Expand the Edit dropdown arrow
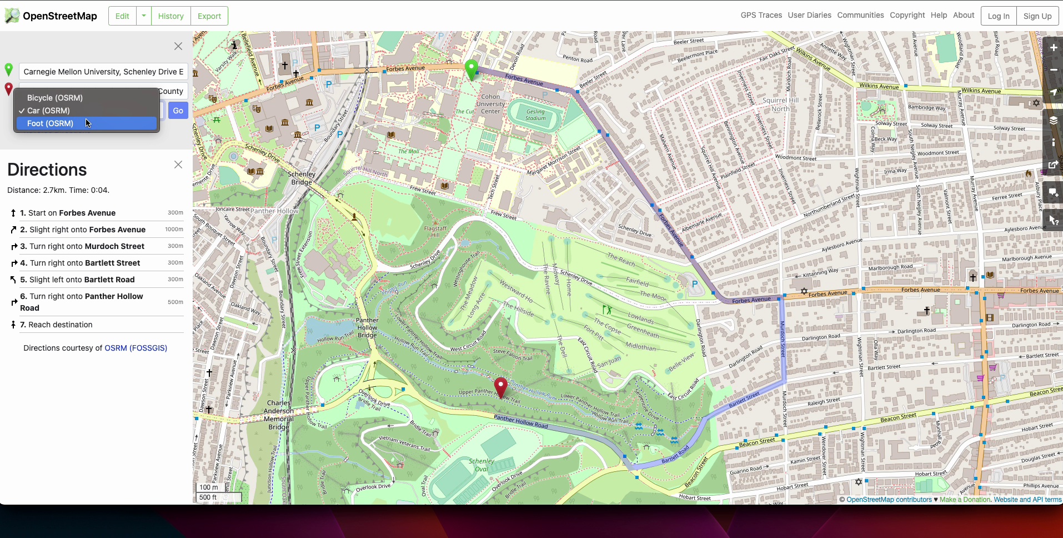Screen dimensions: 1063x538 tap(144, 16)
